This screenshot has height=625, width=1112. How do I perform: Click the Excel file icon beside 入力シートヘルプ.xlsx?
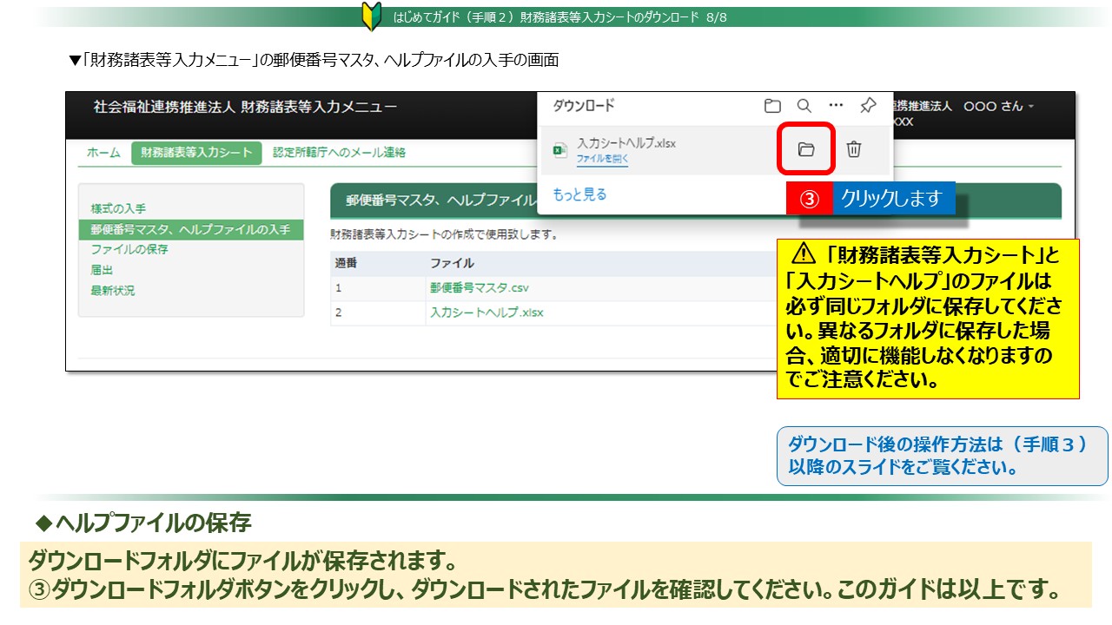pyautogui.click(x=560, y=150)
